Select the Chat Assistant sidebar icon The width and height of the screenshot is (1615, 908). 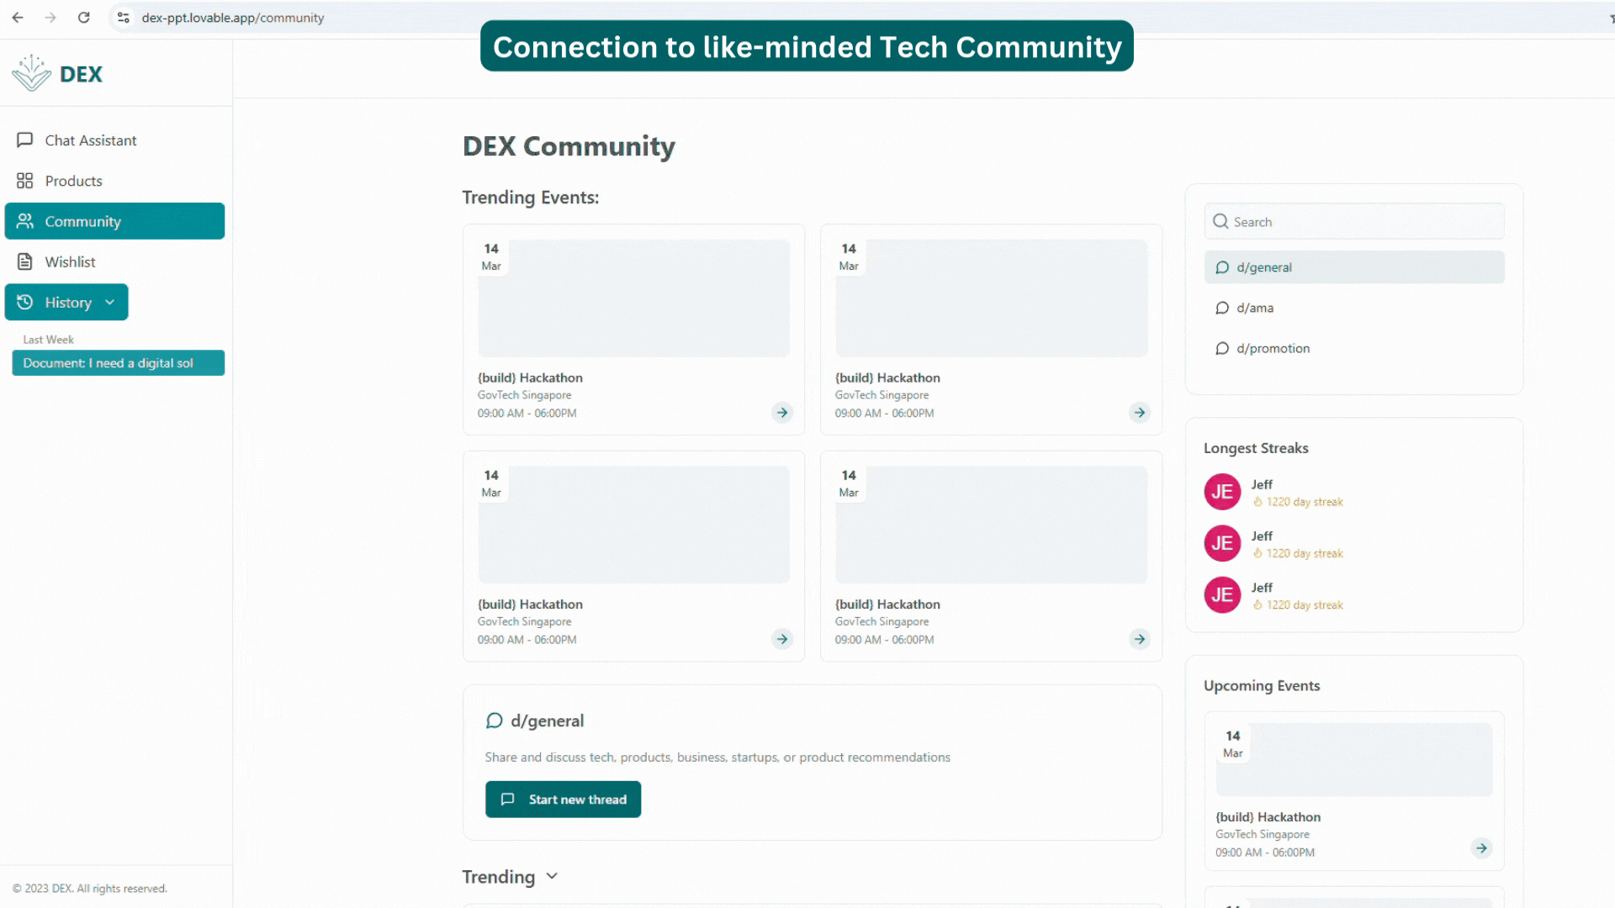pos(25,140)
